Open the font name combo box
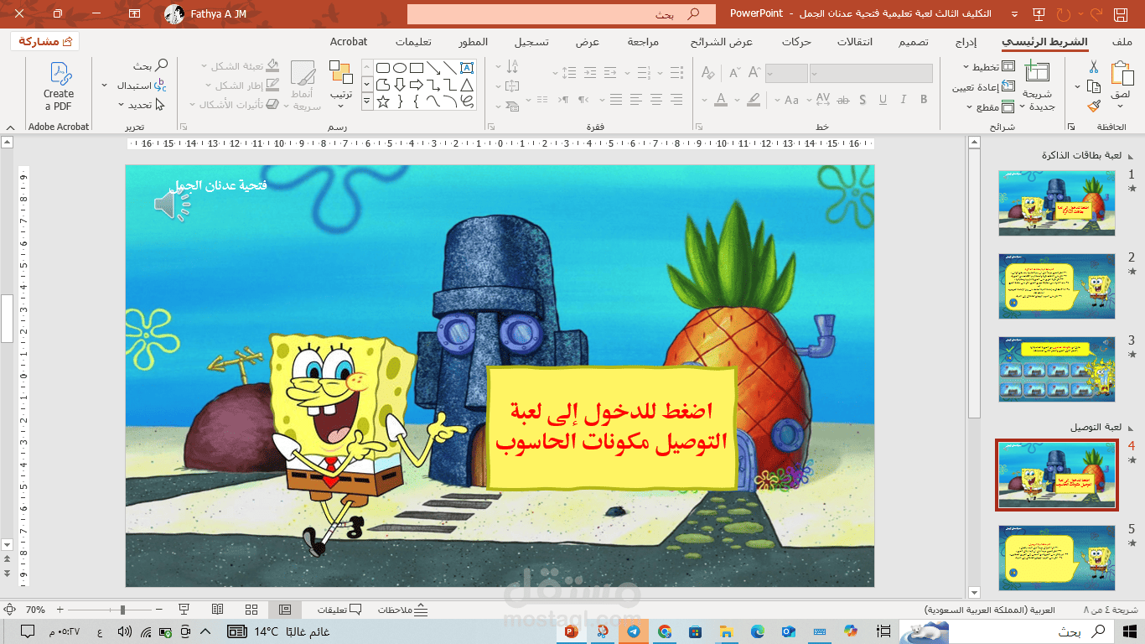Screen dimensions: 1145x644 pyautogui.click(x=871, y=74)
